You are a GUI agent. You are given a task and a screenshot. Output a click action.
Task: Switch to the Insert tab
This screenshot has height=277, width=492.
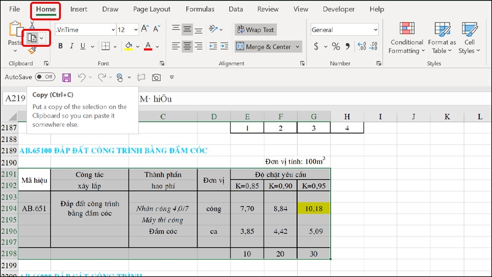[x=79, y=9]
